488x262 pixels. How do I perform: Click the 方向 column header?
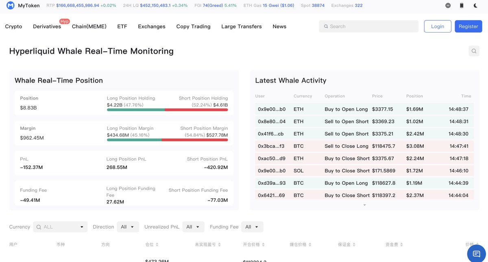tap(105, 245)
